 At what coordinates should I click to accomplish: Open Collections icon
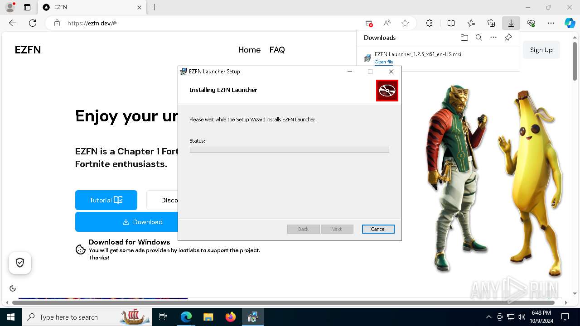pos(491,23)
